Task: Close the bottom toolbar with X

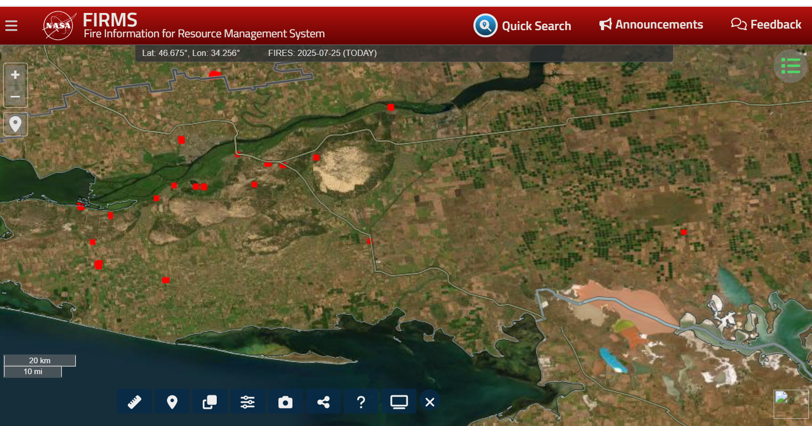Action: pos(430,402)
